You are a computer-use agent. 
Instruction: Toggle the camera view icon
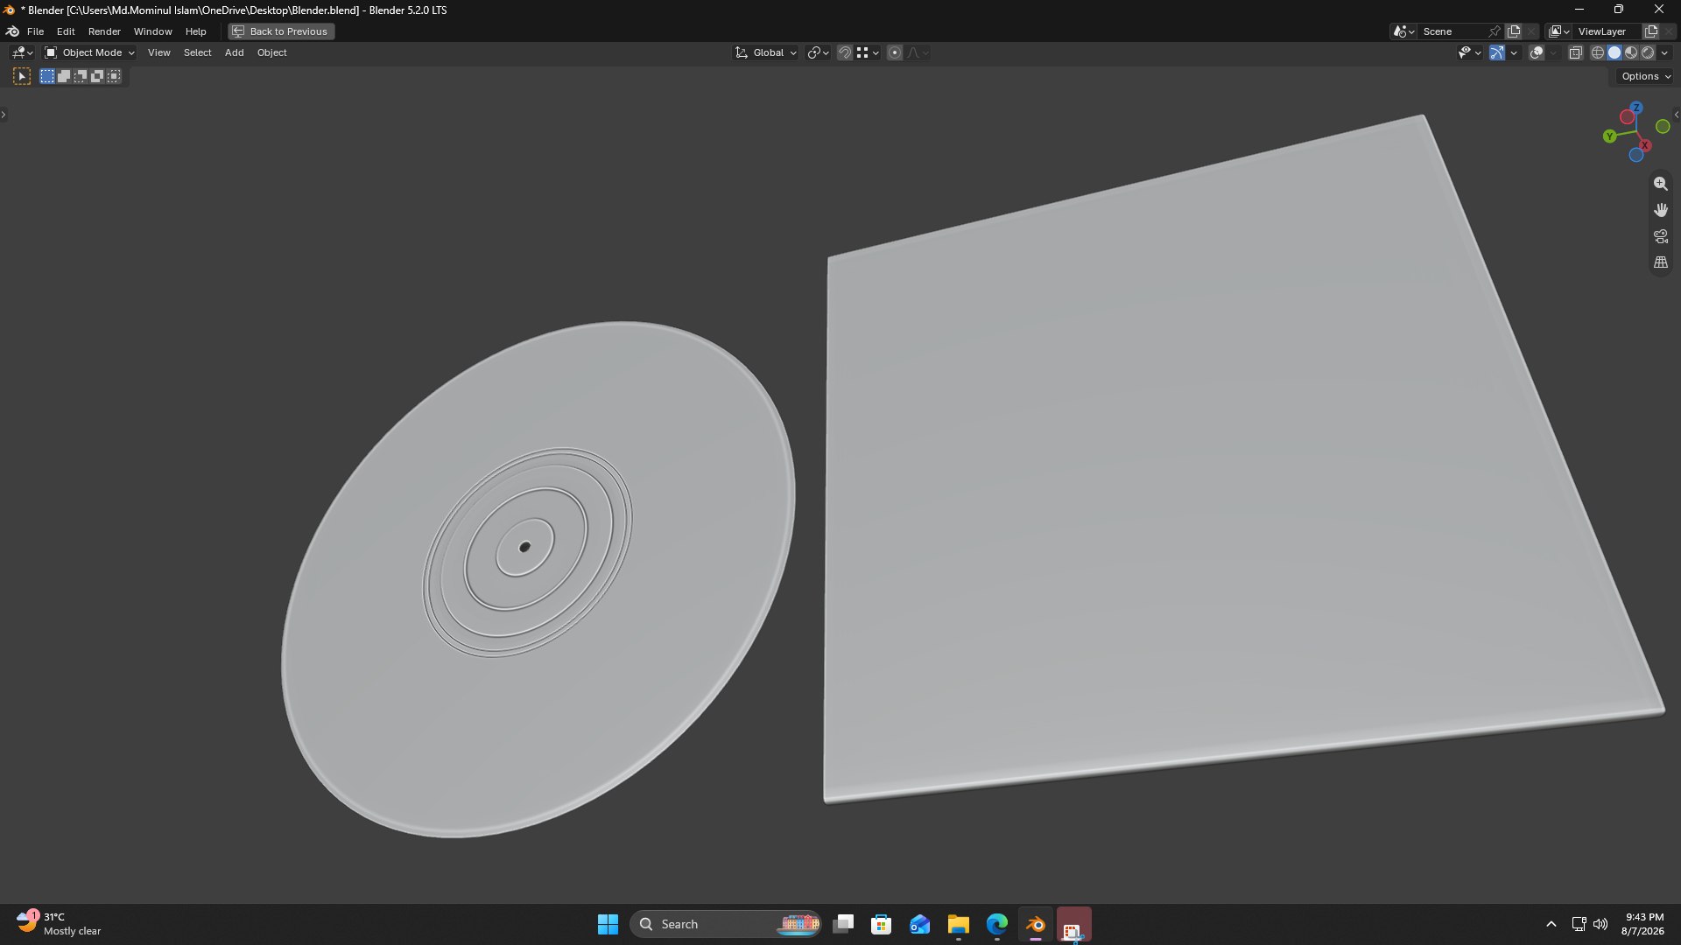click(1660, 236)
